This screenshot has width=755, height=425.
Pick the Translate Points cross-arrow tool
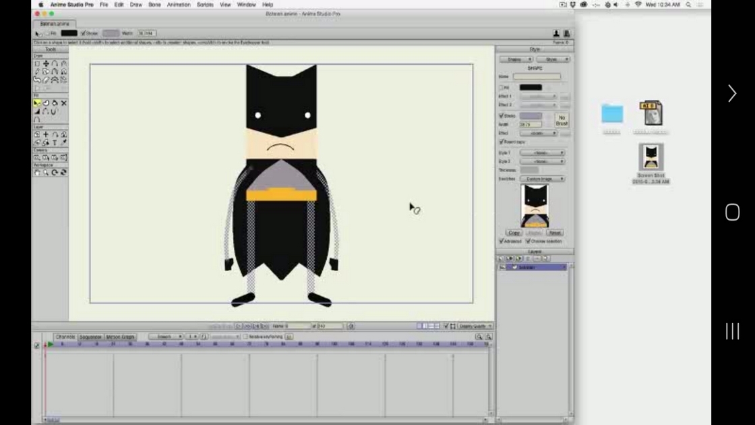click(x=46, y=63)
